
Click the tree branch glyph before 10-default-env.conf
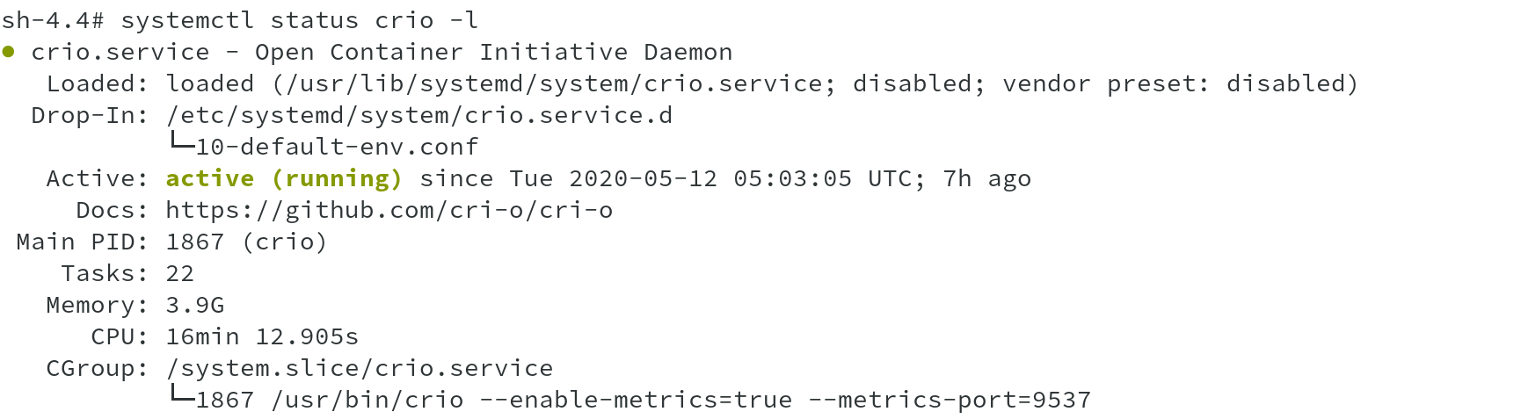(x=181, y=141)
